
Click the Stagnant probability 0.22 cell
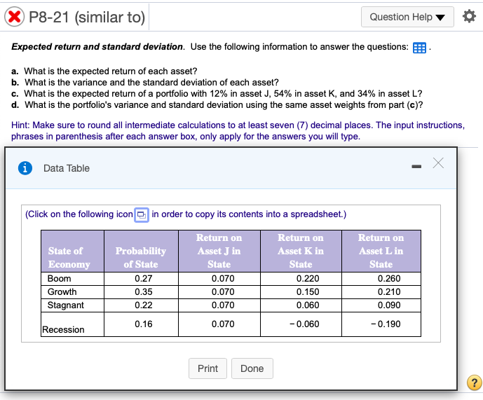pyautogui.click(x=143, y=305)
